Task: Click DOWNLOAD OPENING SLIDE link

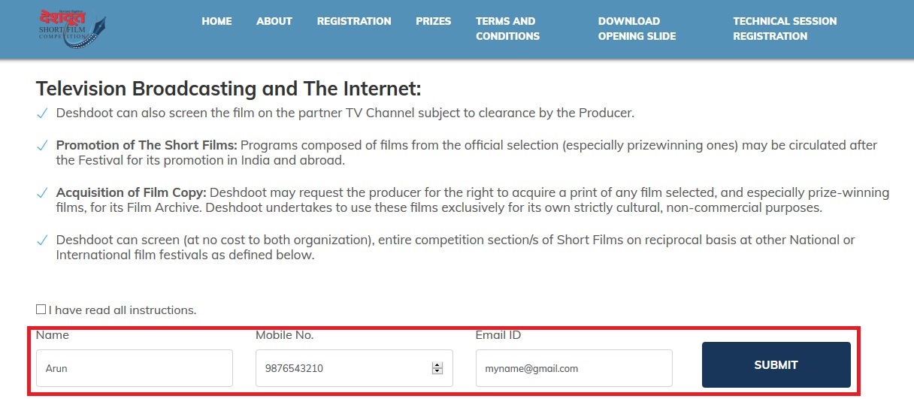Action: tap(637, 29)
